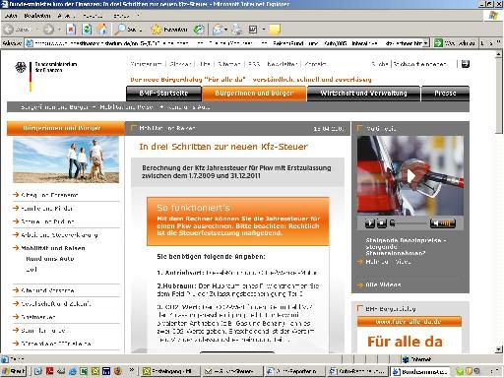Click the website search input field
Image resolution: width=504 pixels, height=378 pixels.
425,64
